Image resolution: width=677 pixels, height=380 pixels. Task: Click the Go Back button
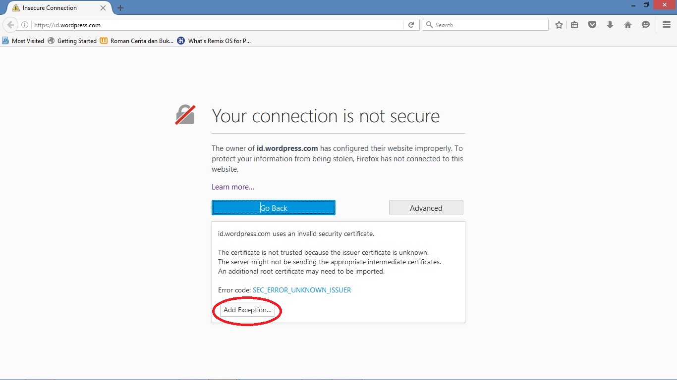tap(273, 207)
